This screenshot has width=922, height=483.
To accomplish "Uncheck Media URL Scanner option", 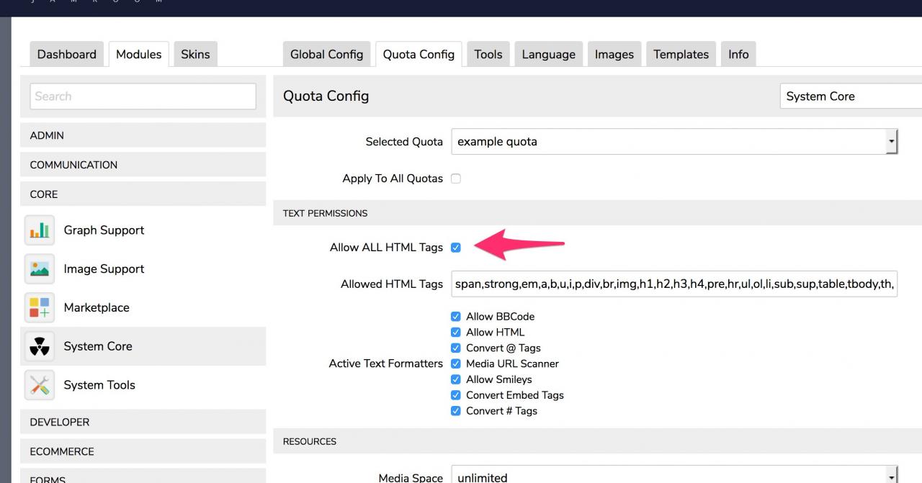I will pyautogui.click(x=455, y=364).
